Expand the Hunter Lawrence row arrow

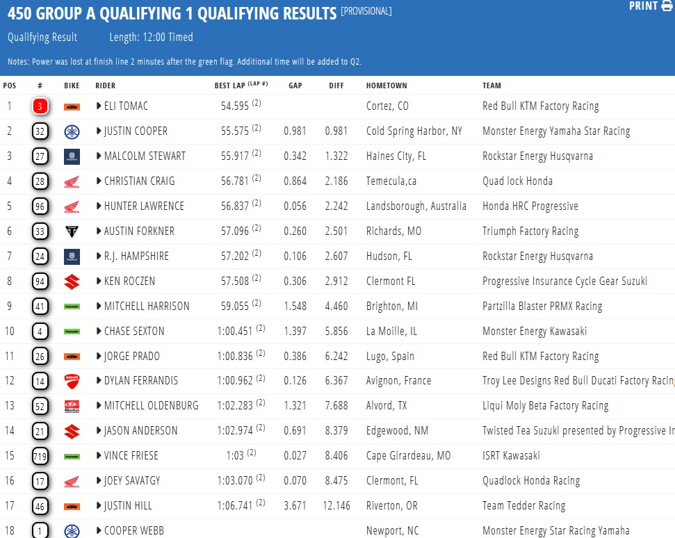pyautogui.click(x=99, y=206)
